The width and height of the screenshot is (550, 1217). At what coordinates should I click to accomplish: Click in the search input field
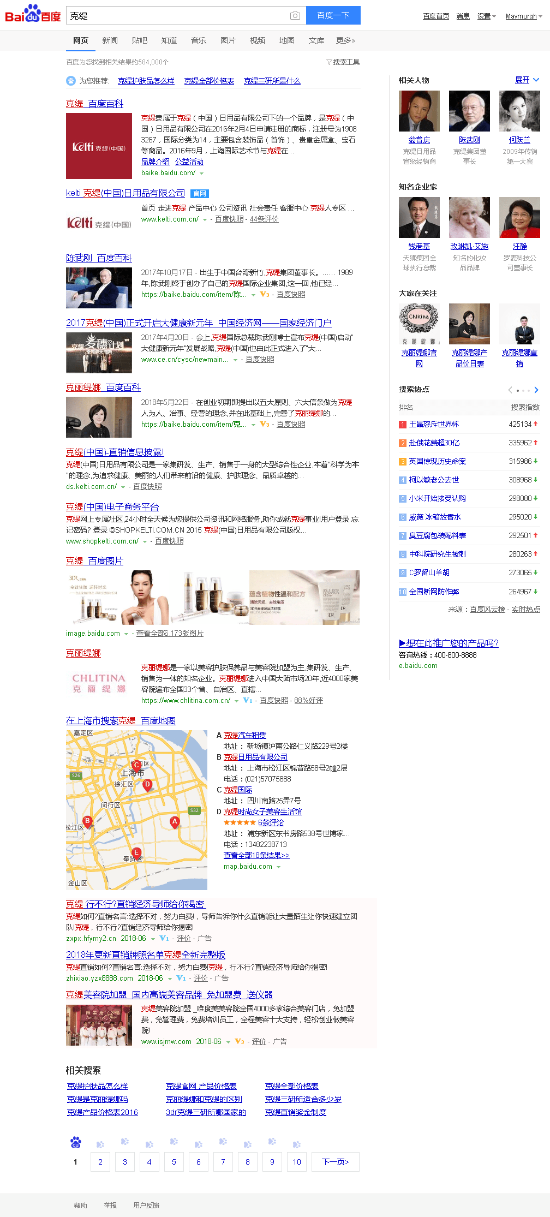(x=177, y=15)
